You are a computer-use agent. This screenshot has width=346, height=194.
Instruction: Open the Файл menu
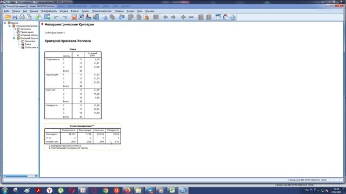click(x=6, y=11)
